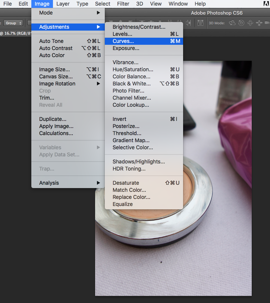
Task: Open the Filter menu
Action: pyautogui.click(x=123, y=4)
